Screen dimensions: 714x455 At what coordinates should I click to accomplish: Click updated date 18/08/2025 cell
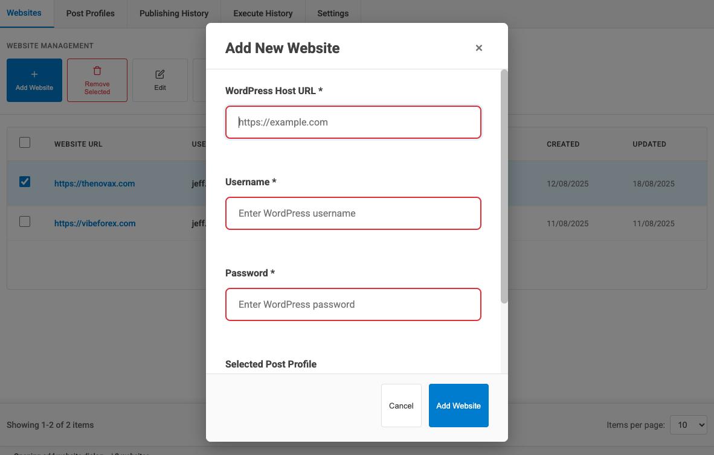pyautogui.click(x=654, y=184)
